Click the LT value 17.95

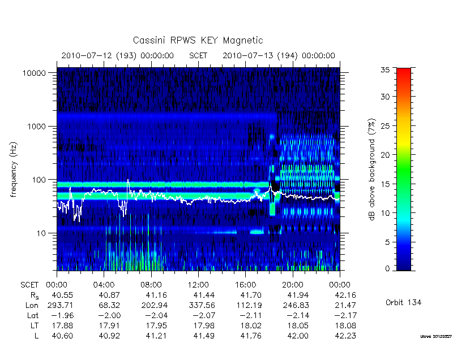tap(157, 326)
